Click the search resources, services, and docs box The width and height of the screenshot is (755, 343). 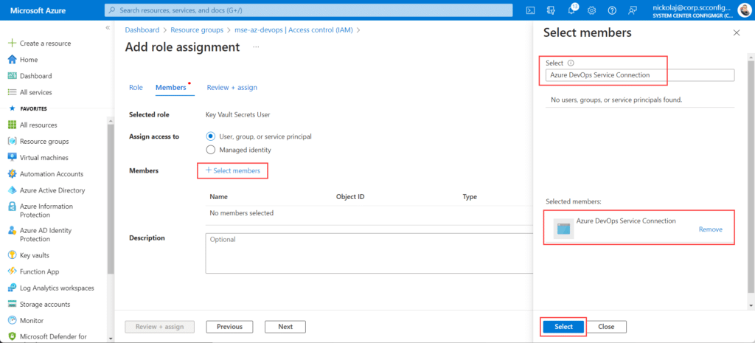pos(309,10)
